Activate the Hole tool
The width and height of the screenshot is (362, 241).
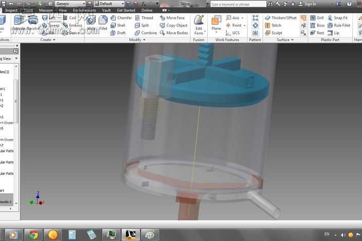[x=91, y=23]
